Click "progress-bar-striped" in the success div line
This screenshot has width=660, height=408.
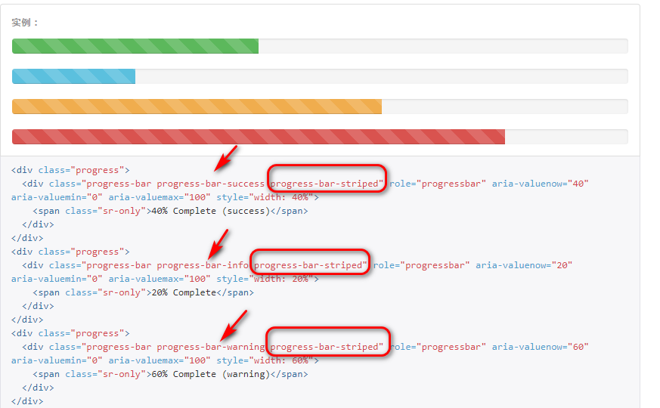324,184
